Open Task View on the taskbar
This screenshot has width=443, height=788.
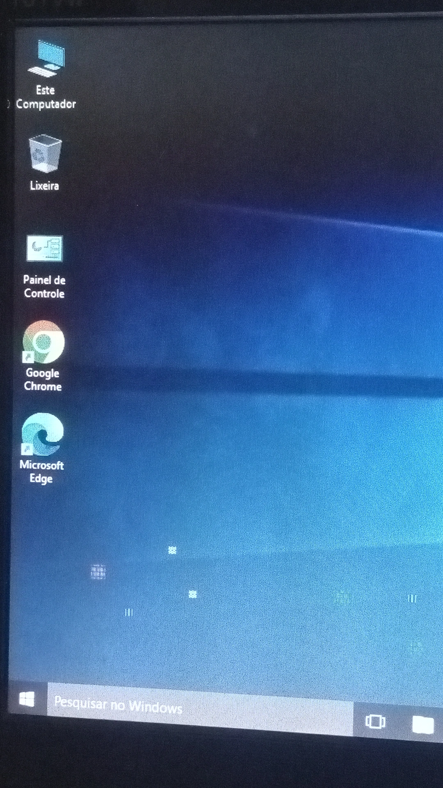(x=375, y=722)
